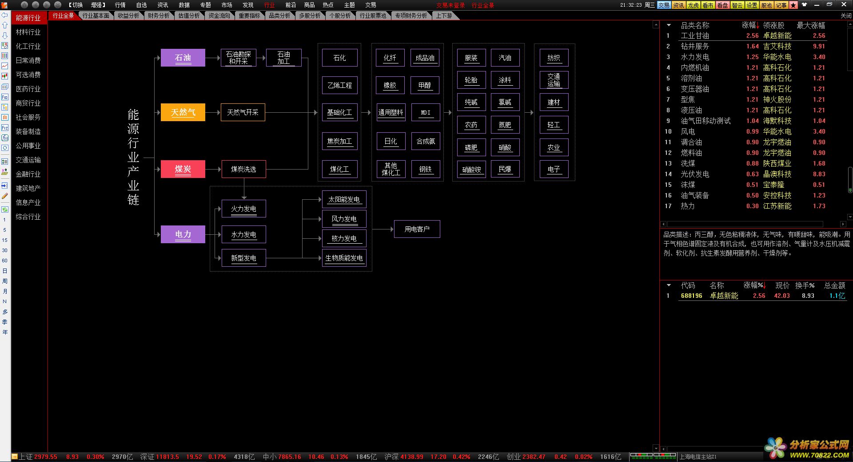This screenshot has height=462, width=853.
Task: Open the 行情 menu
Action: pos(120,5)
